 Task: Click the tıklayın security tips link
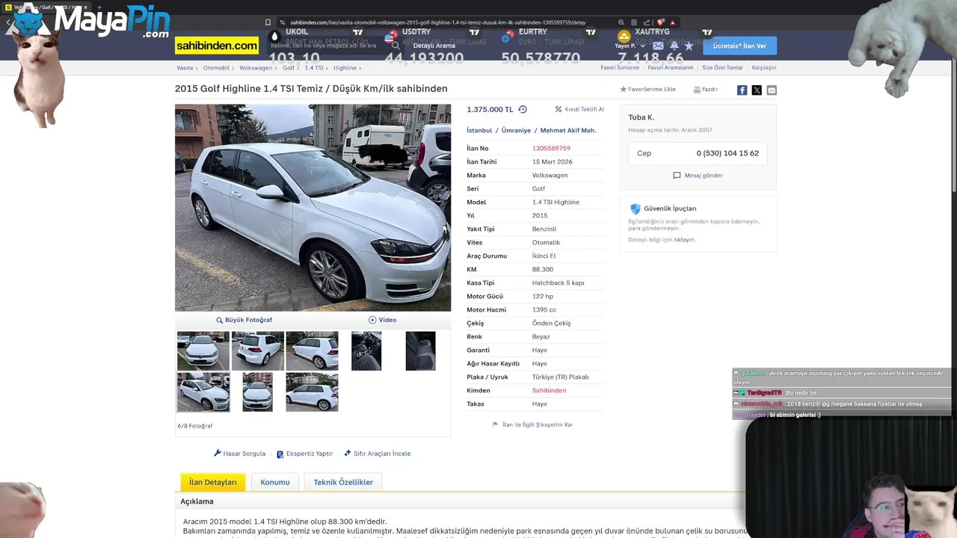pos(684,240)
